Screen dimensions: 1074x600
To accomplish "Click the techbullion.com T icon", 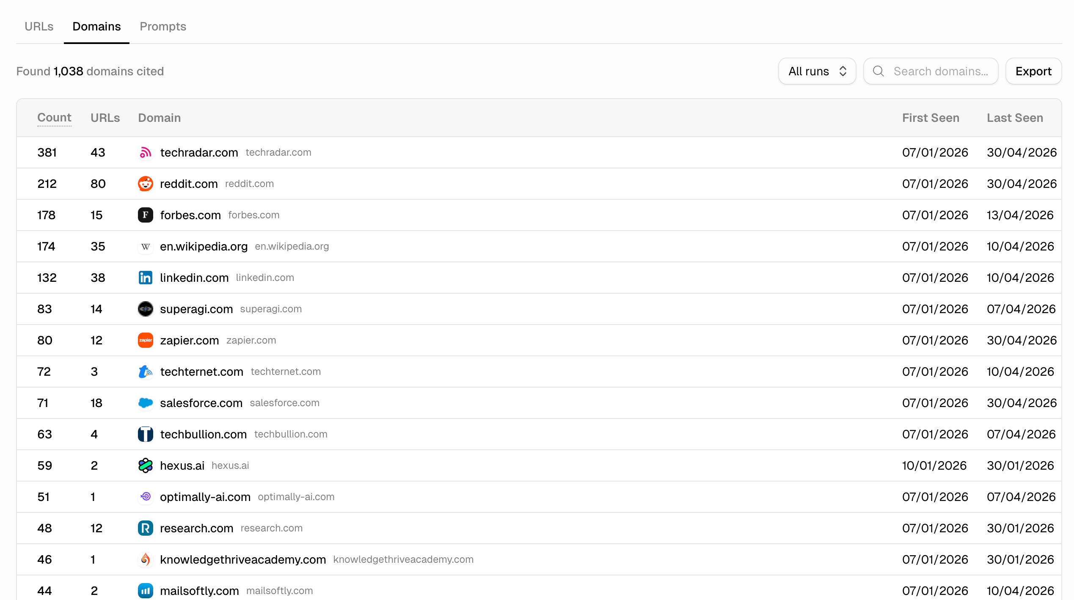I will (x=145, y=434).
